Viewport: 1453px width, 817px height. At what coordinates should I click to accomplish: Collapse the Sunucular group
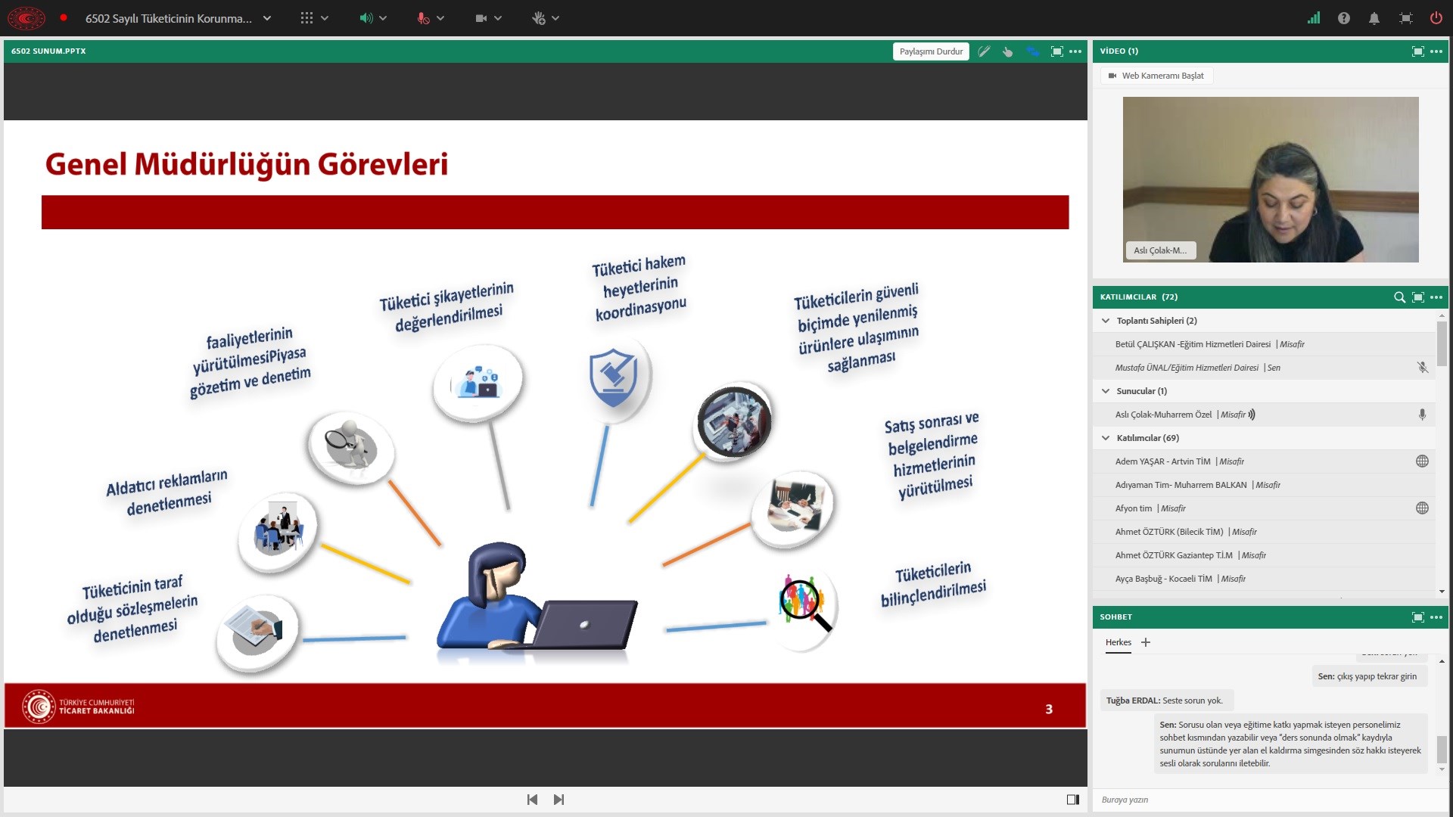pos(1106,391)
